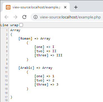Click the 'Line wrap' label text
Image resolution: width=103 pixels, height=102 pixels.
point(9,25)
